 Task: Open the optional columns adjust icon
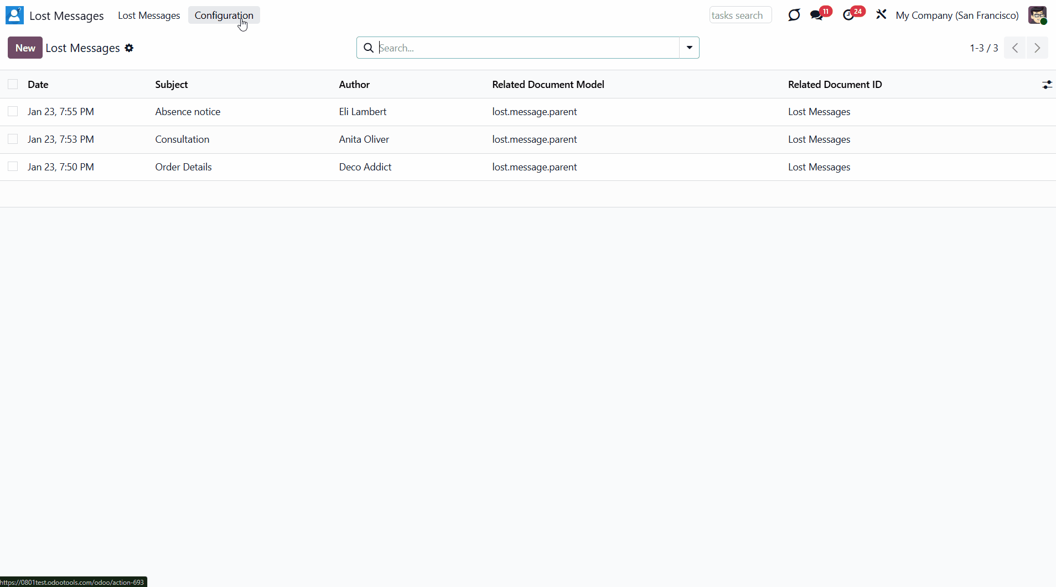pyautogui.click(x=1047, y=85)
